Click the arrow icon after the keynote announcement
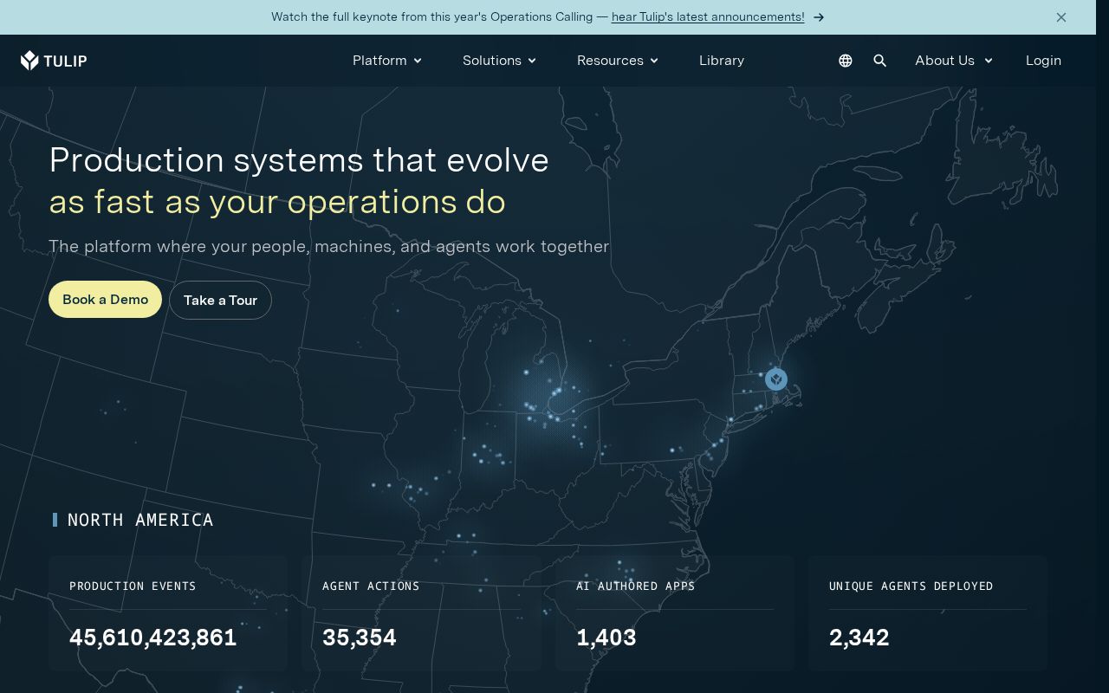The height and width of the screenshot is (693, 1109). pyautogui.click(x=819, y=17)
